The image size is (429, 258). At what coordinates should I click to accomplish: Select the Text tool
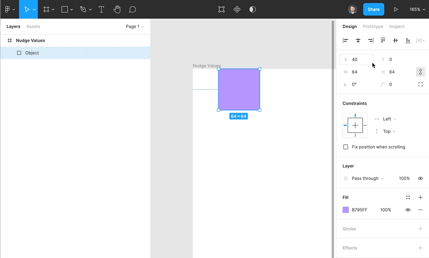pos(101,9)
